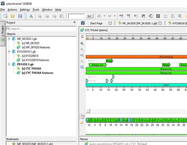The image size is (187, 145).
Task: Click the ORF marker toolbar icon
Action: point(121,16)
